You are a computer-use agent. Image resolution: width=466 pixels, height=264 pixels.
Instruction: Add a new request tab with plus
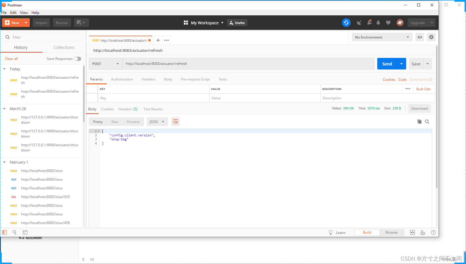(x=158, y=40)
